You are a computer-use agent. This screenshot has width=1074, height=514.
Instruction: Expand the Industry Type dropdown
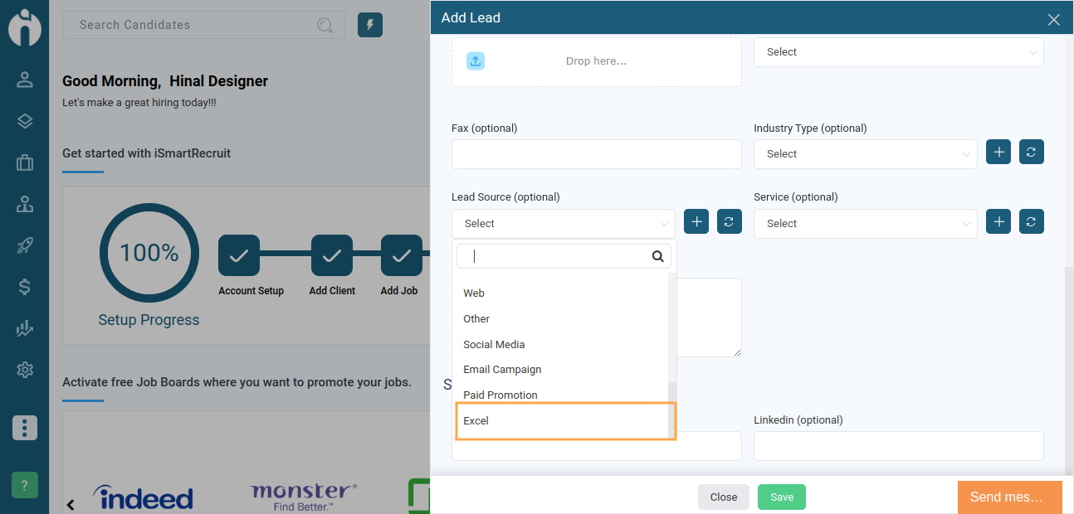866,154
